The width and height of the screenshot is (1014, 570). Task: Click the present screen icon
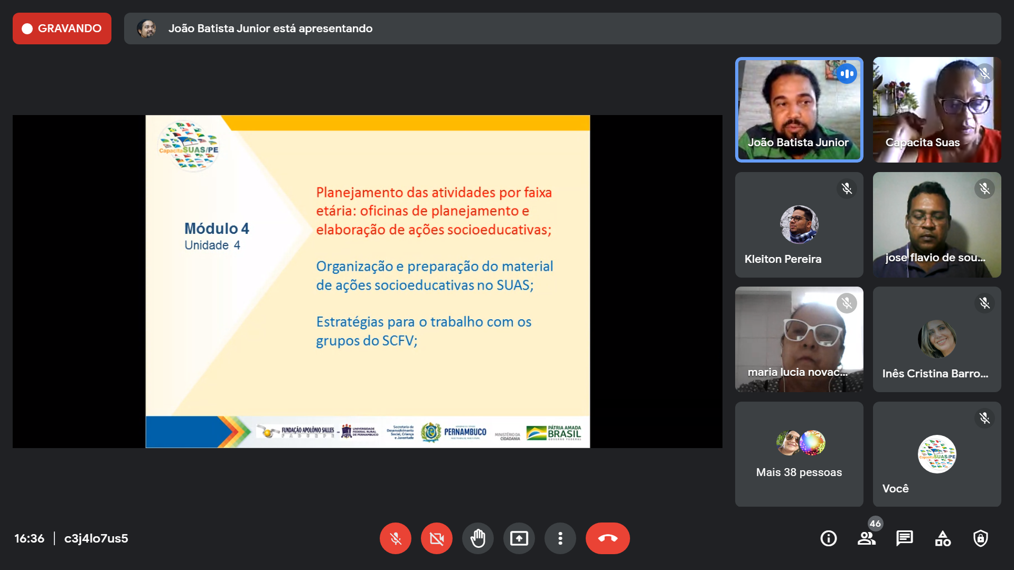pyautogui.click(x=519, y=538)
